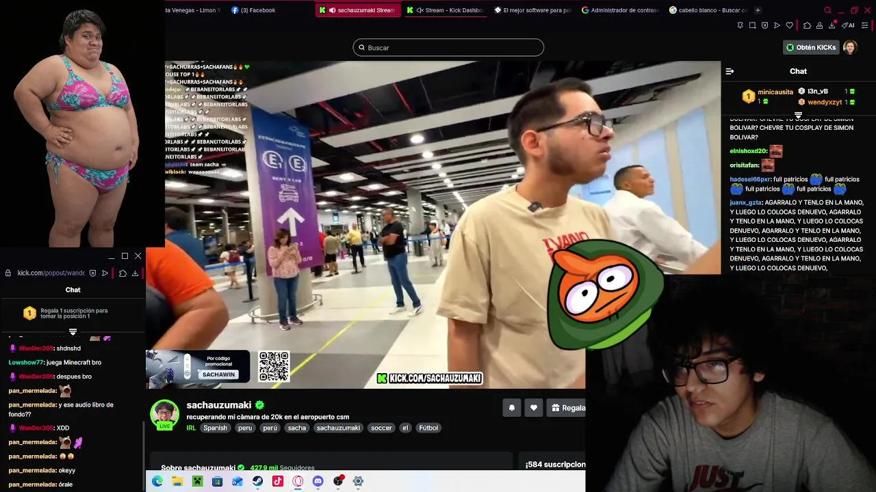The width and height of the screenshot is (876, 492).
Task: Switch to Administrador de contraseñas tab
Action: (x=620, y=10)
